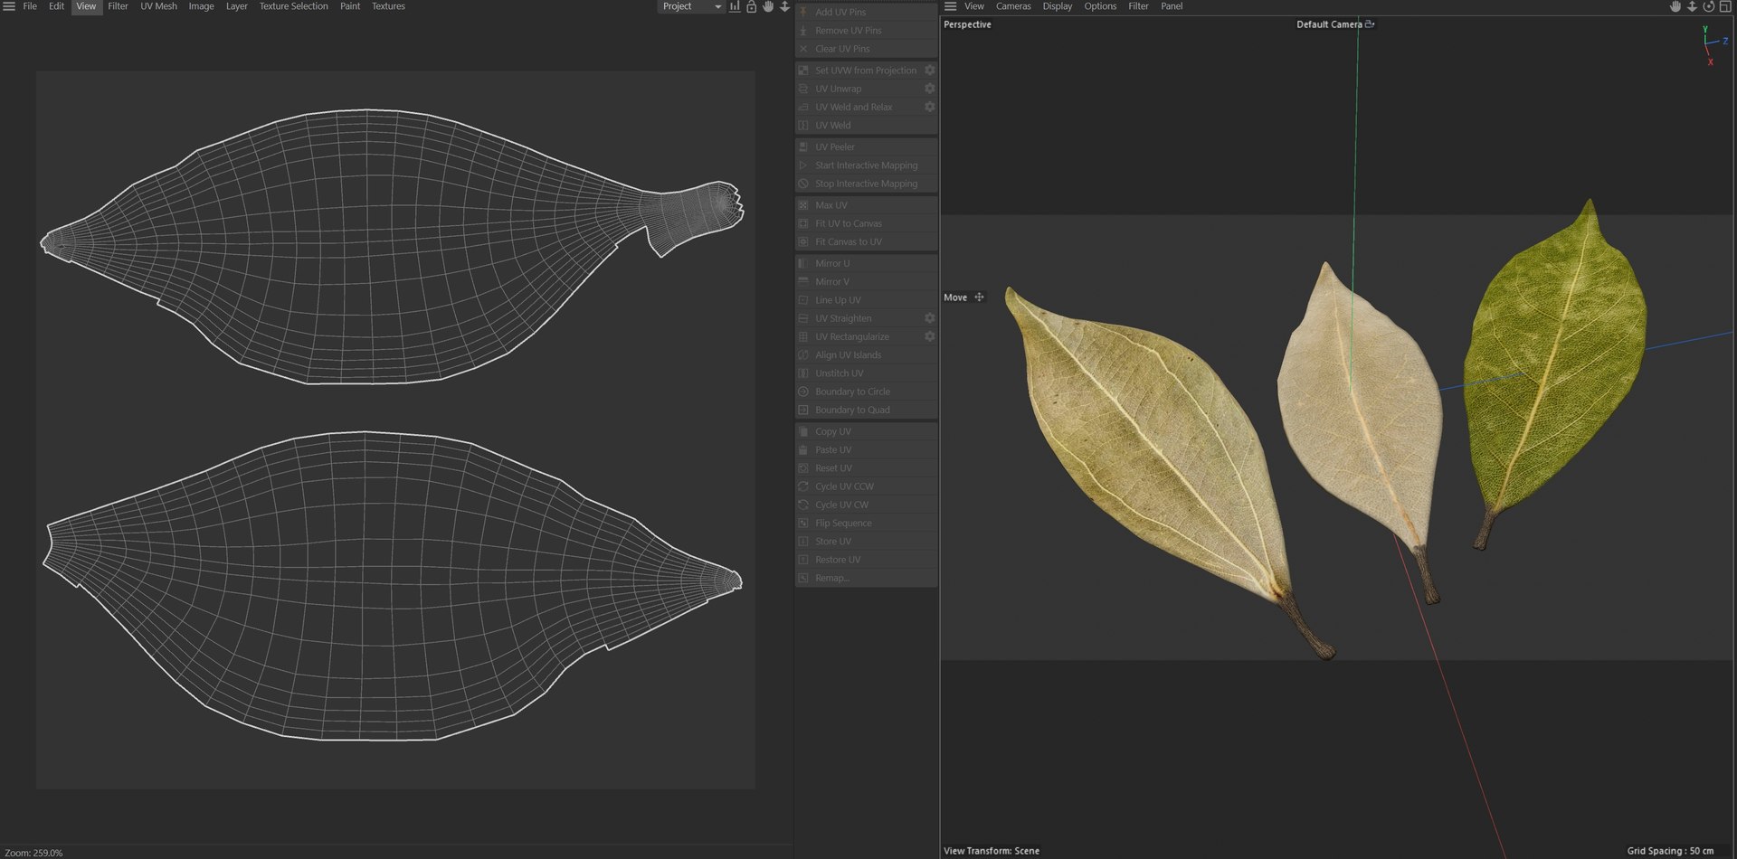Click the Perspective viewport label

point(967,24)
